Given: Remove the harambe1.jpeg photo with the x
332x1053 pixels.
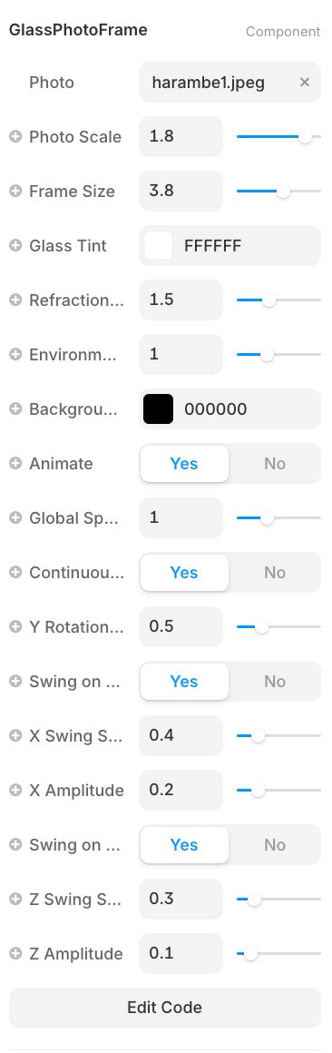Looking at the screenshot, I should coord(305,83).
